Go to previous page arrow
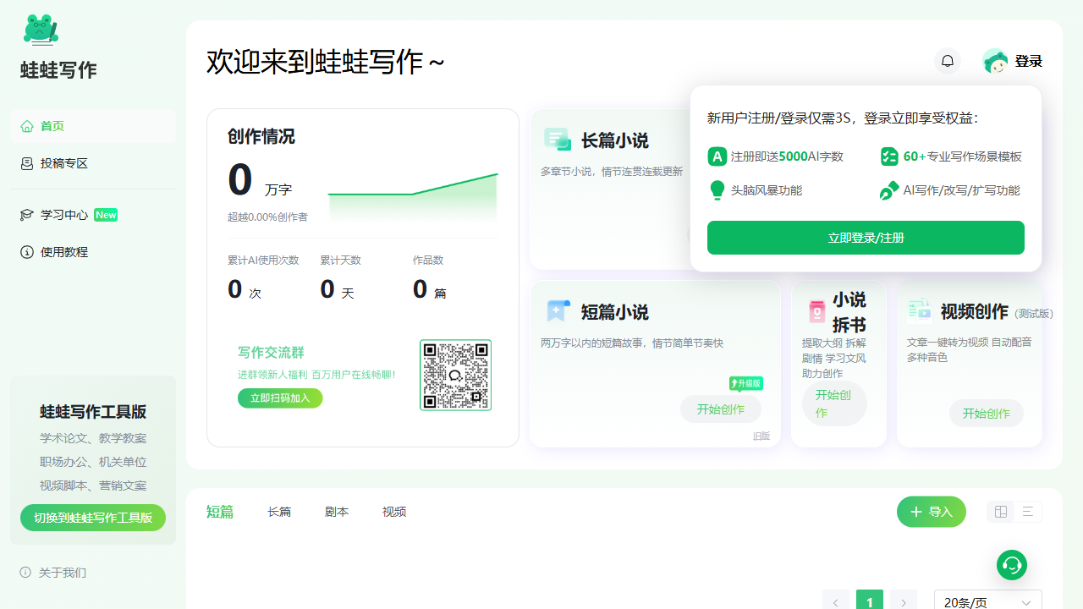This screenshot has width=1083, height=609. (835, 602)
